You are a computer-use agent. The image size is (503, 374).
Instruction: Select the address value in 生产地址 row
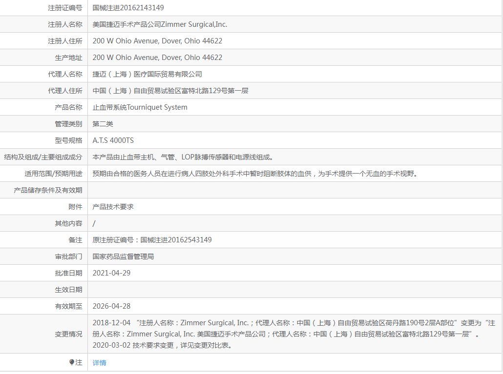point(157,58)
